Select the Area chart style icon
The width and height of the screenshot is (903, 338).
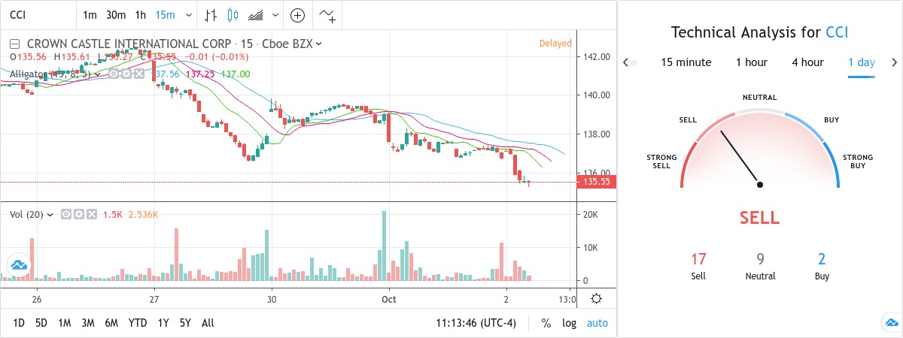coord(256,15)
